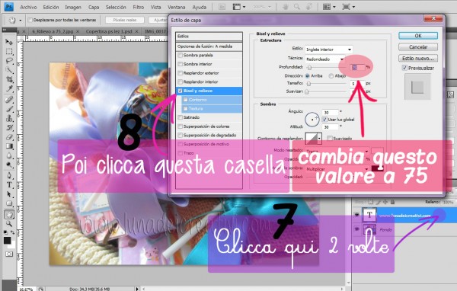Image resolution: width=457 pixels, height=291 pixels.
Task: Select the Magic Wand tool
Action: coord(9,70)
